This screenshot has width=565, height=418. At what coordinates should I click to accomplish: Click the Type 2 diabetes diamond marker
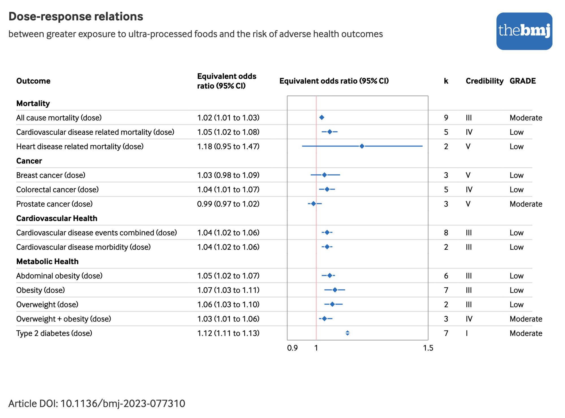click(x=347, y=333)
